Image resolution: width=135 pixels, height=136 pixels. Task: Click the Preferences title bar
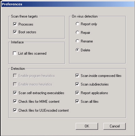[68, 4]
